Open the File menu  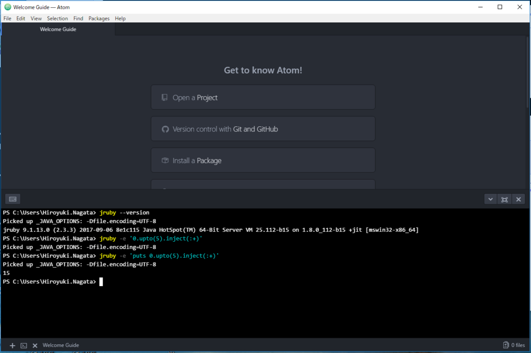point(7,19)
